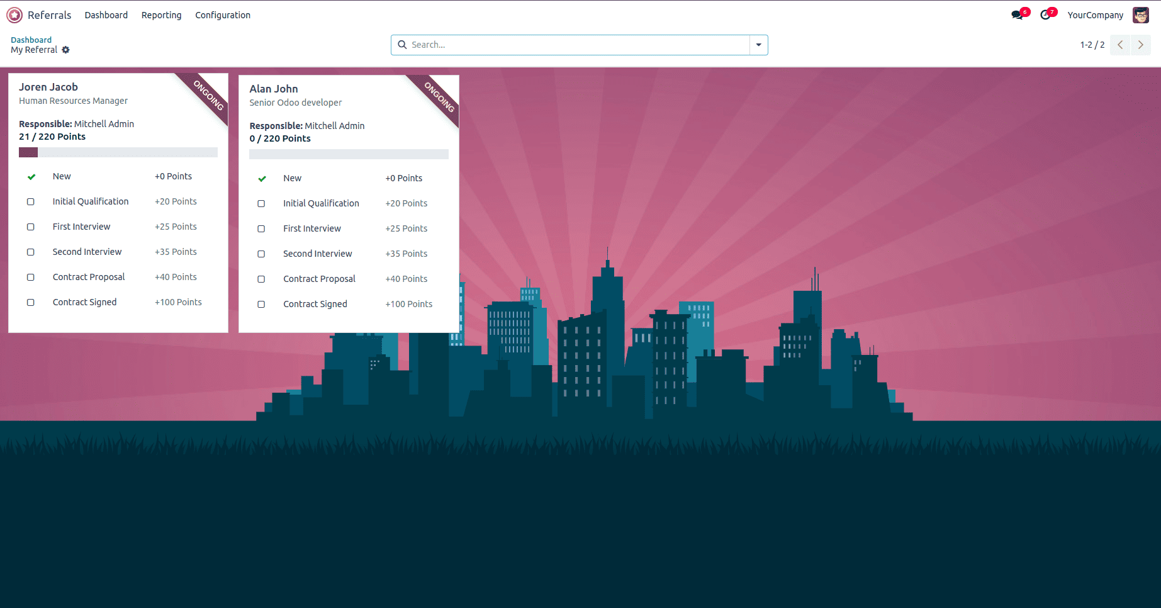This screenshot has height=608, width=1161.
Task: Toggle First Interview checkbox in Joren Jacob card
Action: click(30, 227)
